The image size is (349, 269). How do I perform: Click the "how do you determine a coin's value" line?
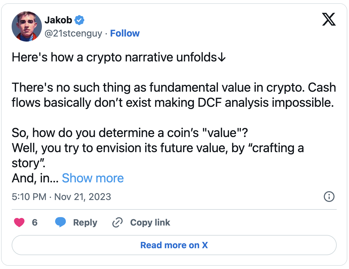point(130,133)
